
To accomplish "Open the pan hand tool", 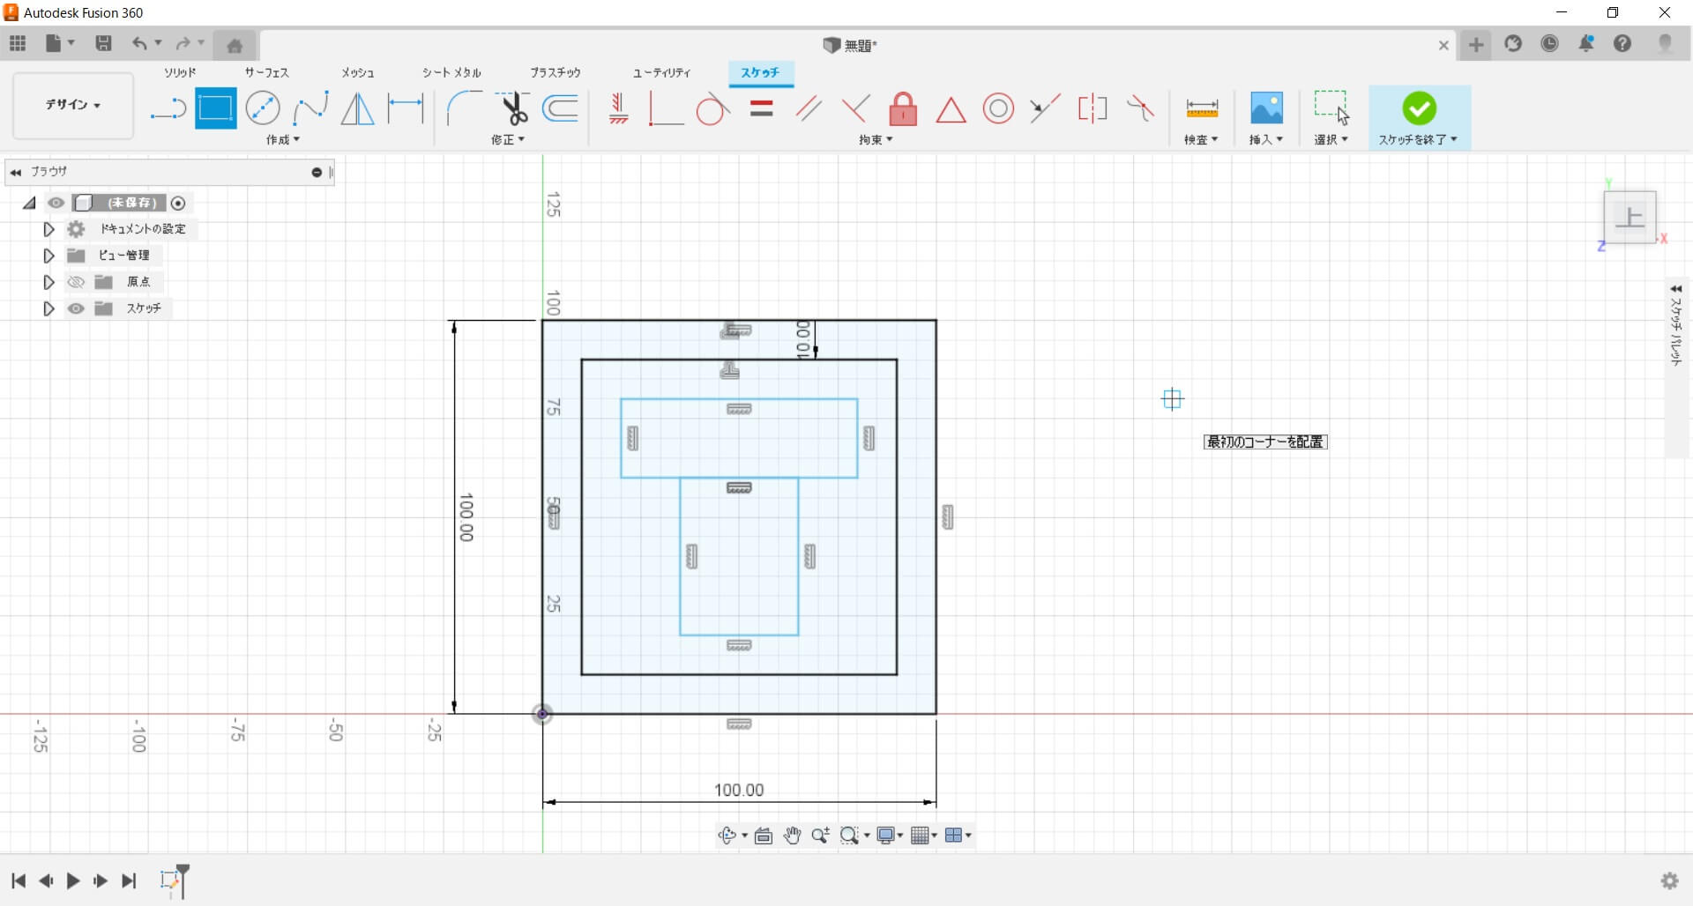I will [792, 835].
